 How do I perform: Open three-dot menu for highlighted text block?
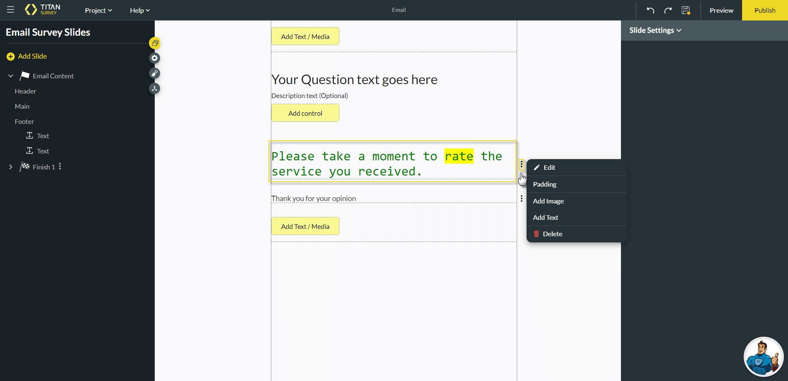point(522,164)
